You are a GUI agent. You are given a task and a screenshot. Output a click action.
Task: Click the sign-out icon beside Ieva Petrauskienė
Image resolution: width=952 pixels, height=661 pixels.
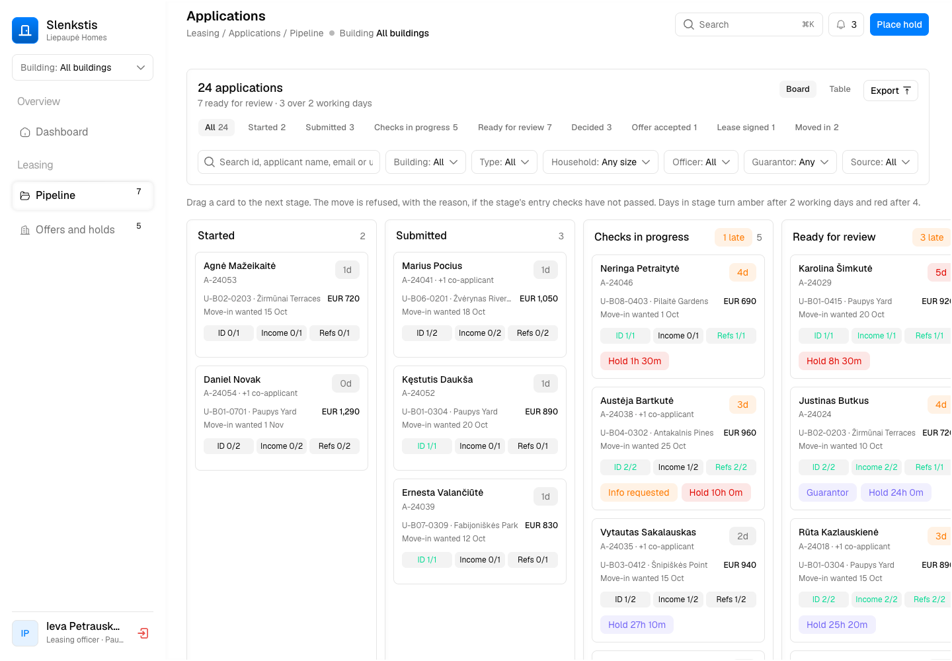(x=143, y=633)
